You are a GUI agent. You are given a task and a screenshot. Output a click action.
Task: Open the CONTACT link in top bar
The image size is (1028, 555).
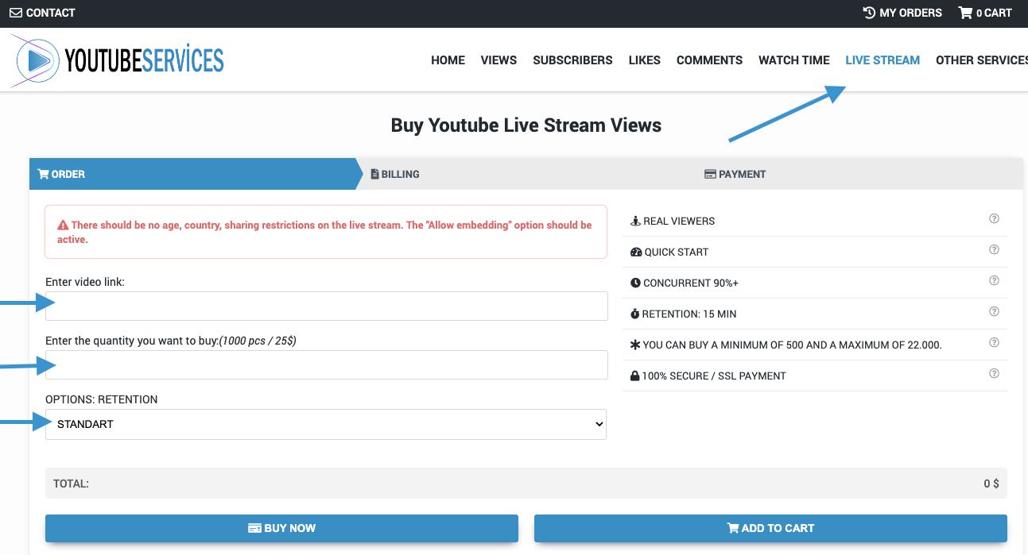point(42,13)
